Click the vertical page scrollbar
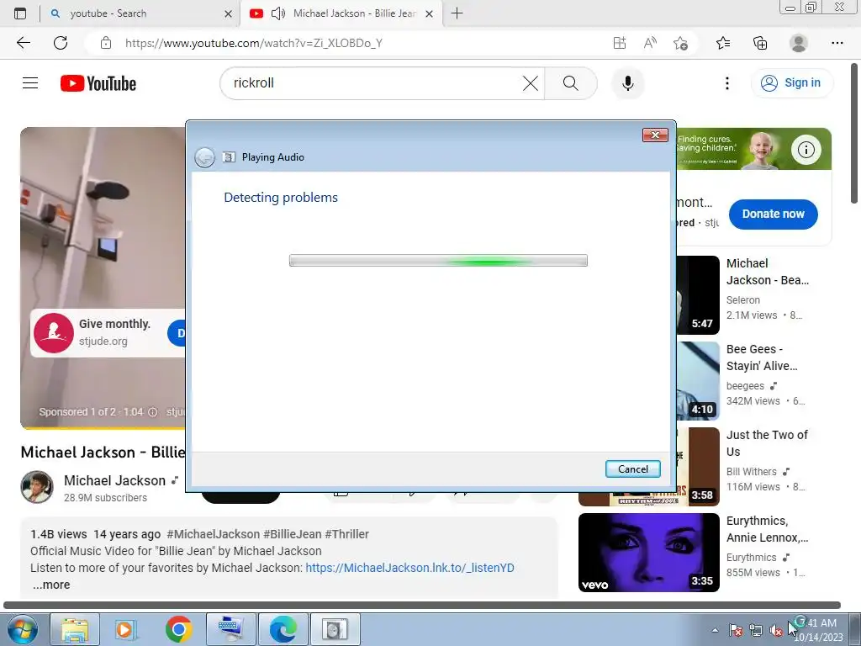861x646 pixels. [855, 134]
